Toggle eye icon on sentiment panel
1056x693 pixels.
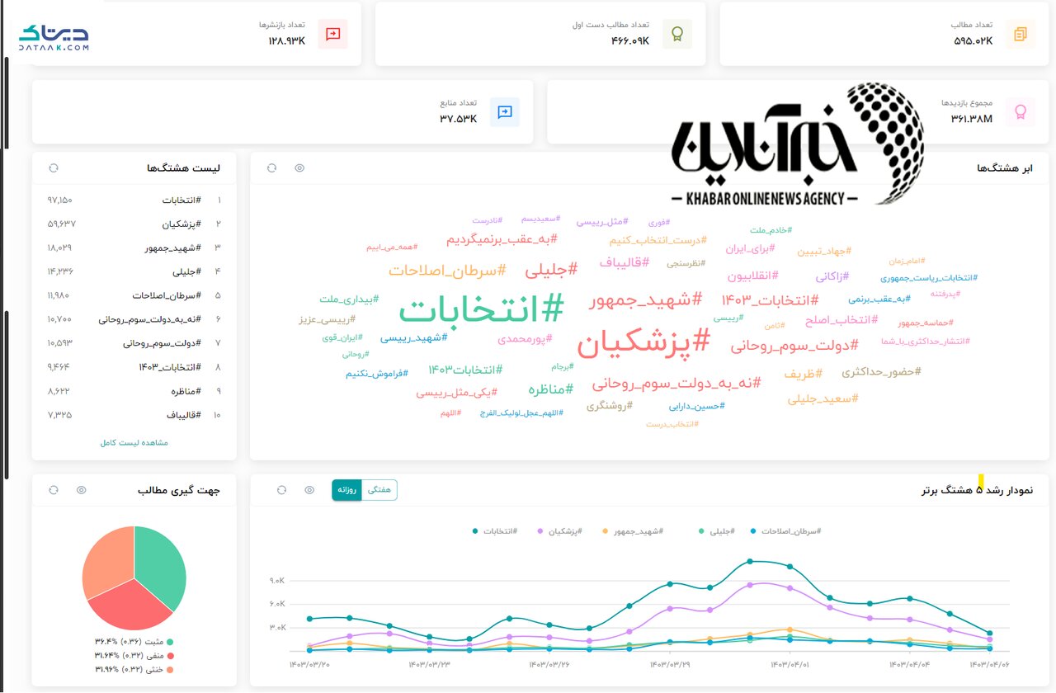82,490
